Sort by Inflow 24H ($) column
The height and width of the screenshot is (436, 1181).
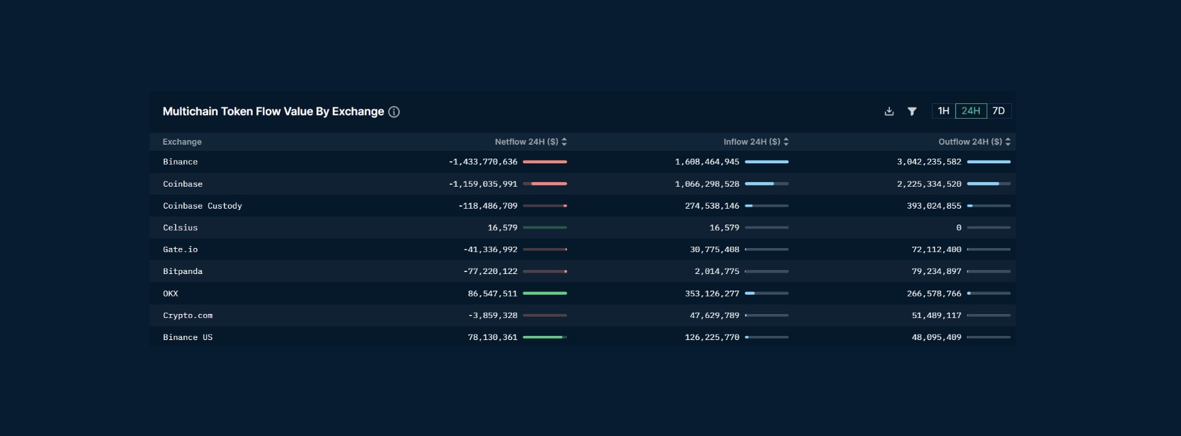point(755,142)
